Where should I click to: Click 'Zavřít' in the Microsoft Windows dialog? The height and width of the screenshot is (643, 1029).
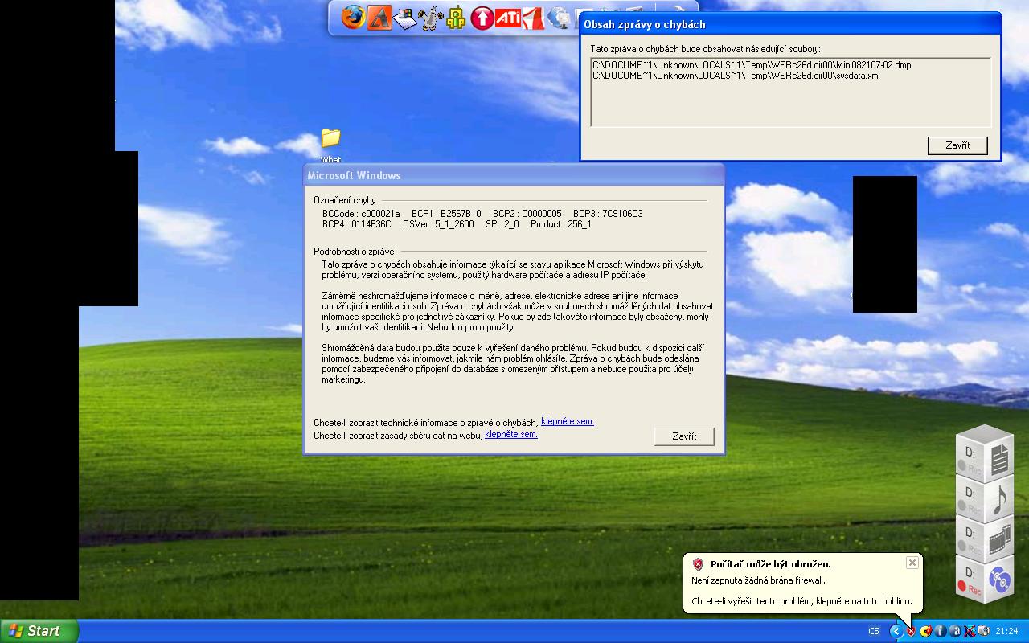(x=684, y=436)
